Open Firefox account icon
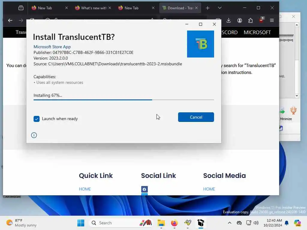Image resolution: width=307 pixels, height=230 pixels. pos(240,20)
